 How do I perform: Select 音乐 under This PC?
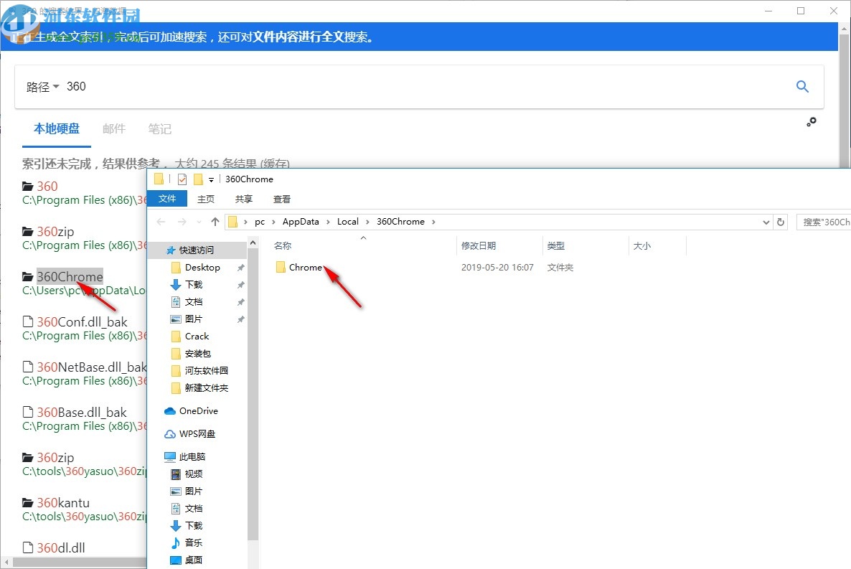click(x=193, y=542)
